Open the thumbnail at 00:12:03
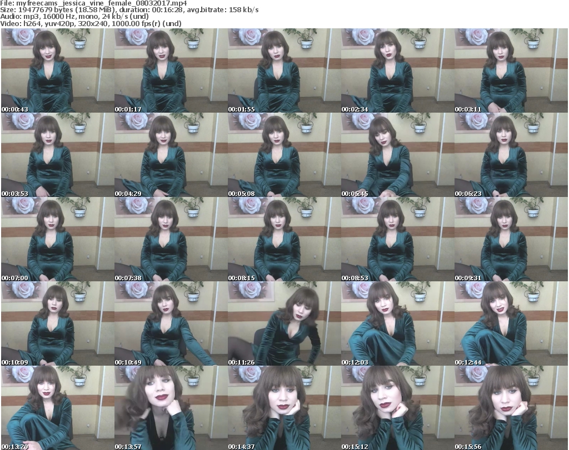Viewport: 569px width, 450px height. pos(397,323)
